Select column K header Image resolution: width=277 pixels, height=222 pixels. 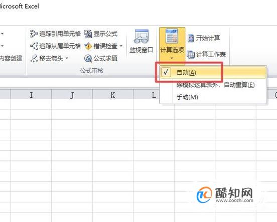coord(113,95)
